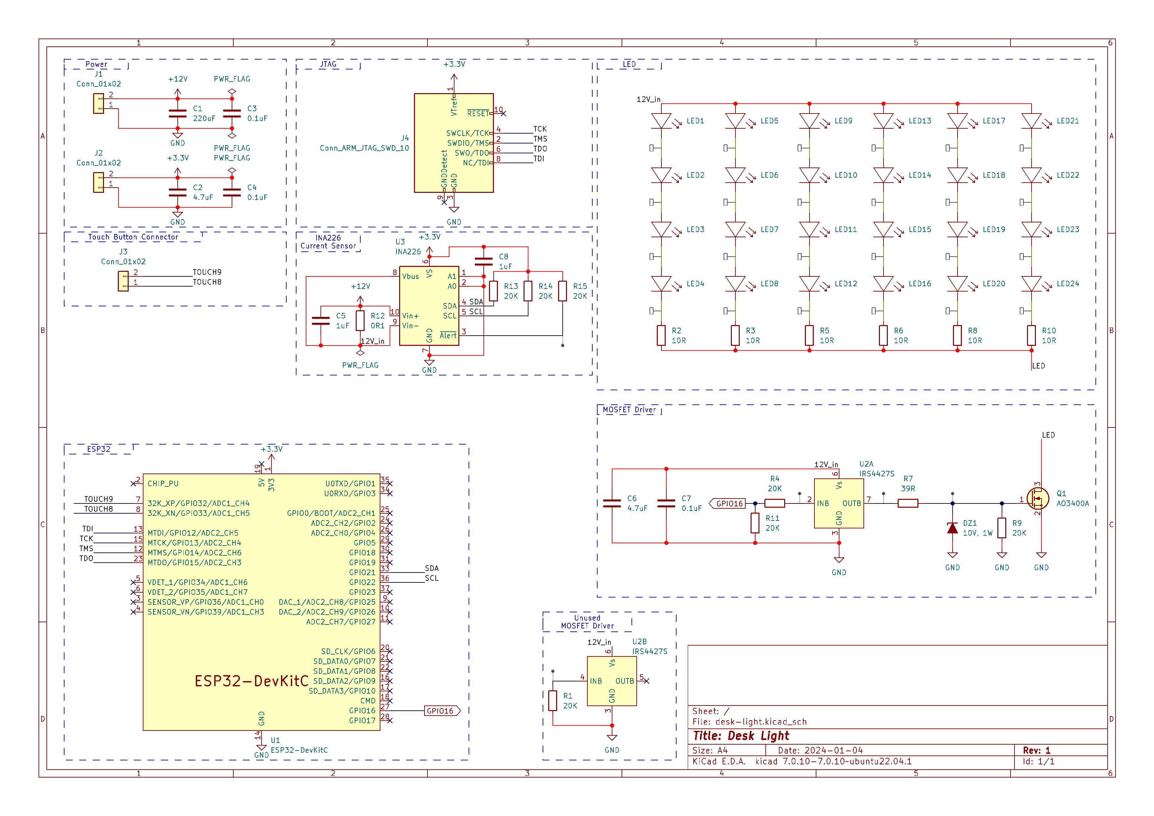This screenshot has width=1154, height=816.
Task: Select the J2 Conn_01x02 connector symbol
Action: (98, 182)
